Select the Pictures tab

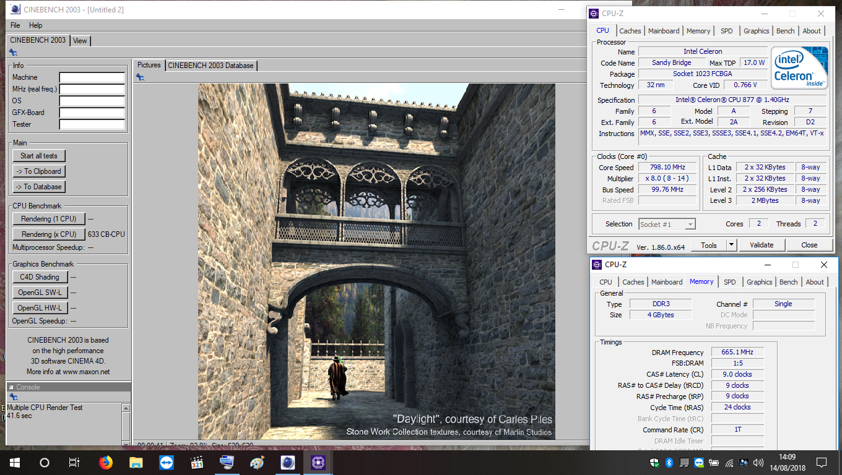click(149, 65)
